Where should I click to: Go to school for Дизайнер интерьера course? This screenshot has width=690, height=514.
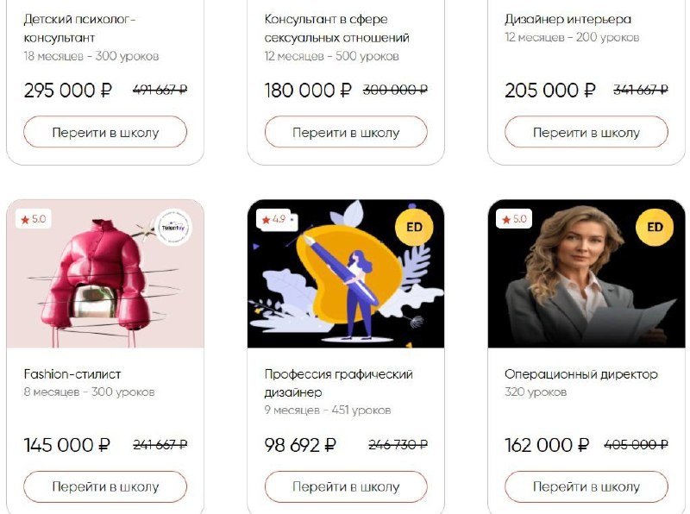tap(586, 132)
